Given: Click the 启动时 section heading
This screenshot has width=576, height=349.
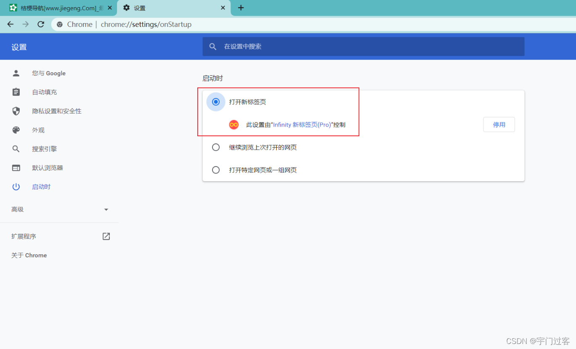Looking at the screenshot, I should pyautogui.click(x=212, y=78).
